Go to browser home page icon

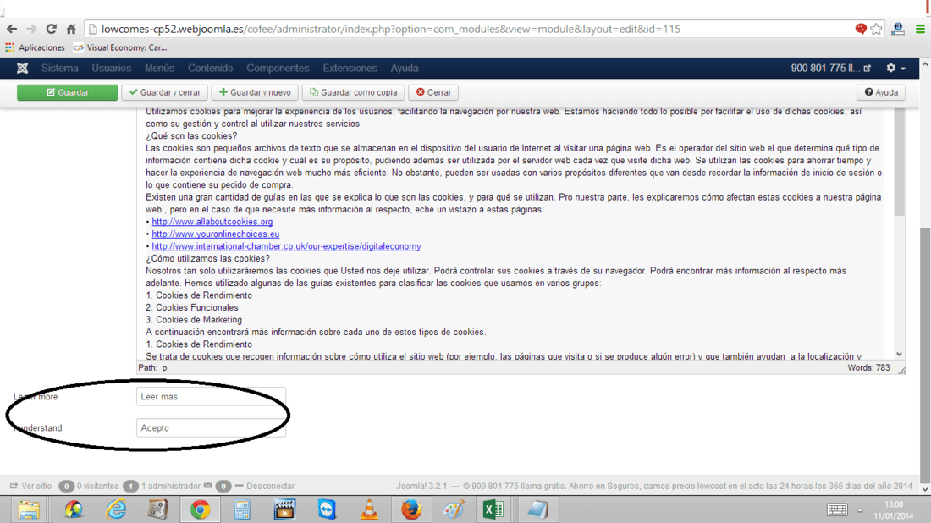(71, 29)
